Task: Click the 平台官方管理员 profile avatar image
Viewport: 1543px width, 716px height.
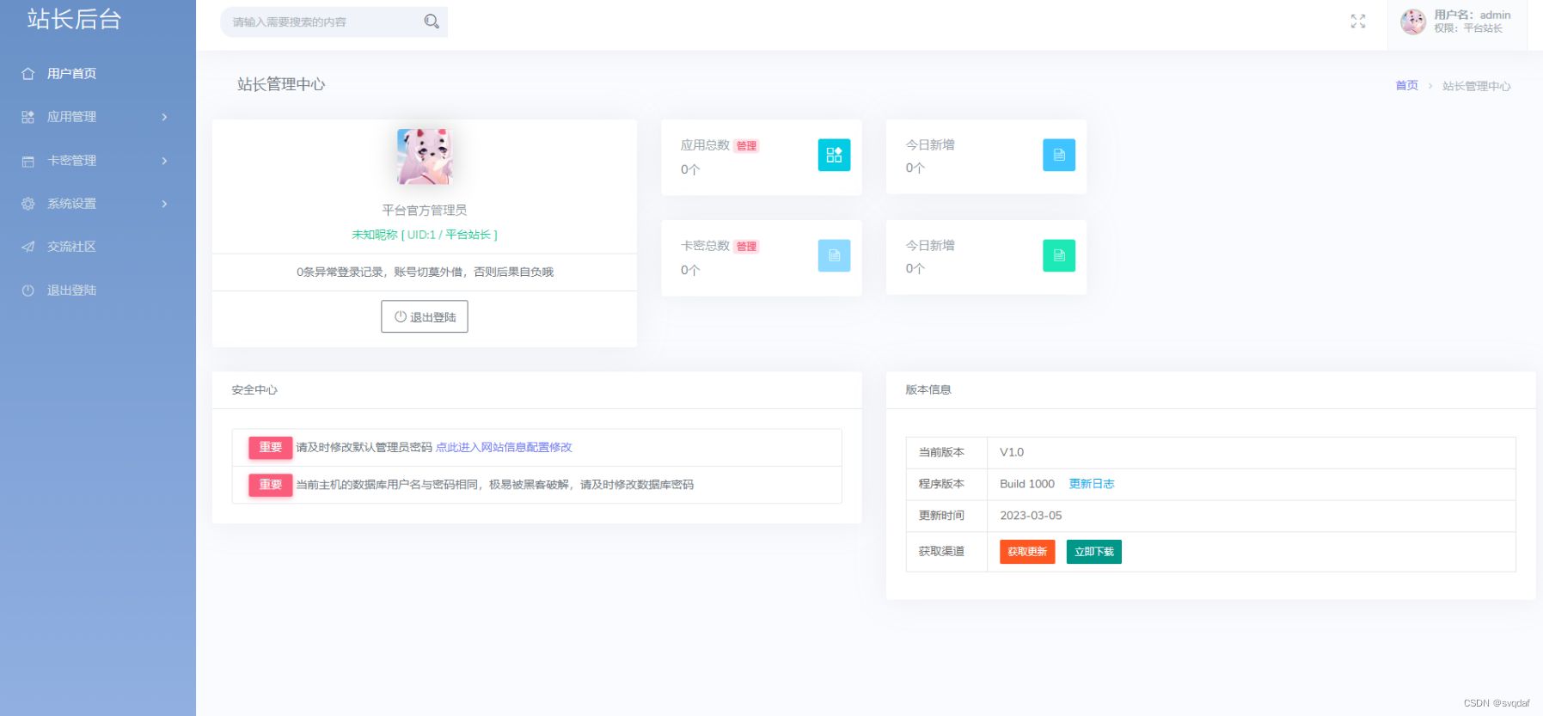Action: click(425, 156)
